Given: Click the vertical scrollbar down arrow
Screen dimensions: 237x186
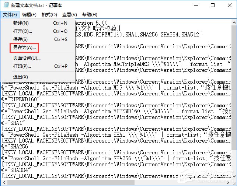Looking at the screenshot, I should coord(234,176).
